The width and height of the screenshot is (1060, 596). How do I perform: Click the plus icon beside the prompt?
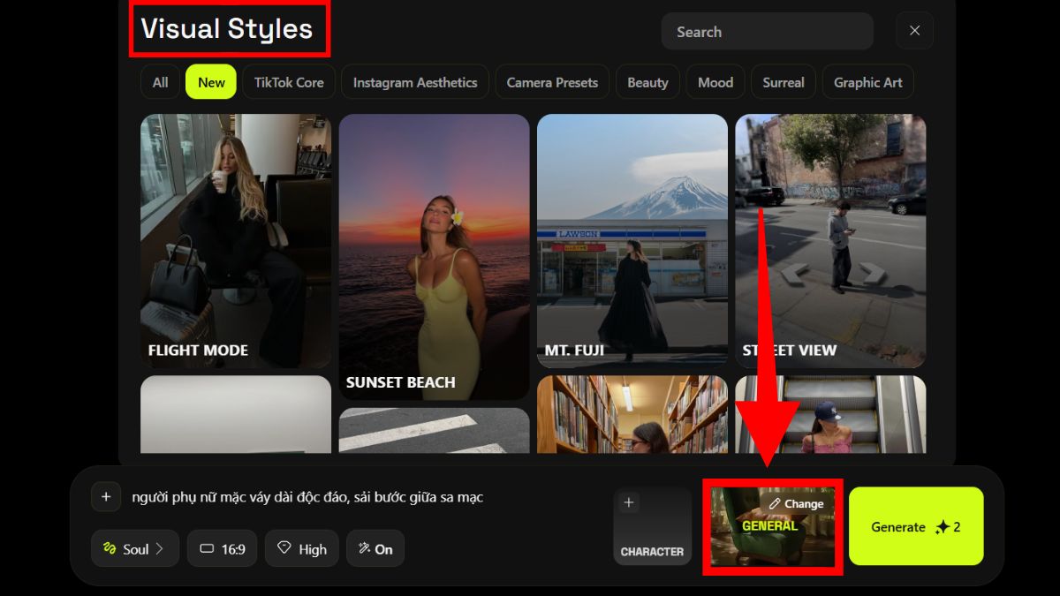[x=106, y=497]
